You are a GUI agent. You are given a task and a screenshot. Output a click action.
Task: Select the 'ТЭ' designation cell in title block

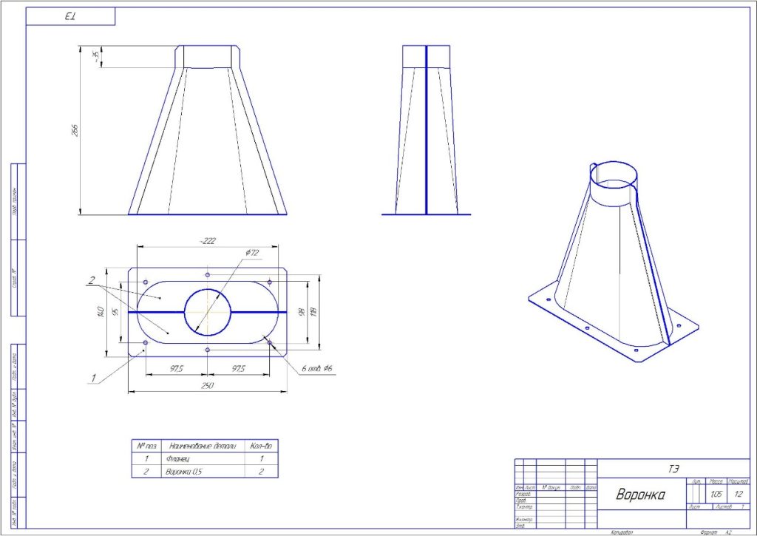[672, 468]
